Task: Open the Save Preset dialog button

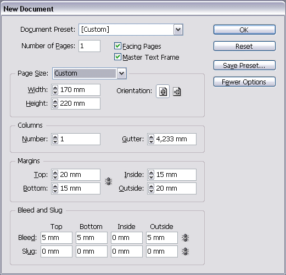Action: point(244,65)
